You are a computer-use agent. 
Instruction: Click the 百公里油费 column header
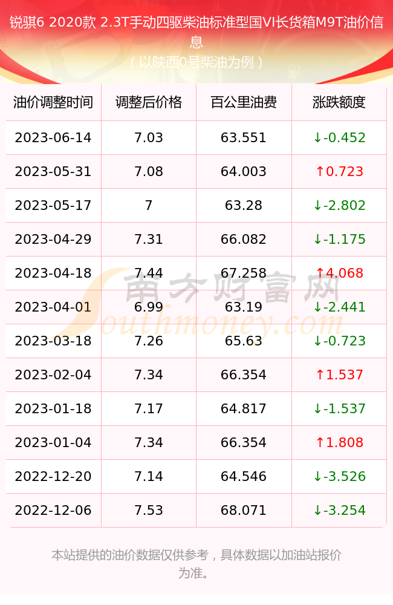click(x=244, y=102)
